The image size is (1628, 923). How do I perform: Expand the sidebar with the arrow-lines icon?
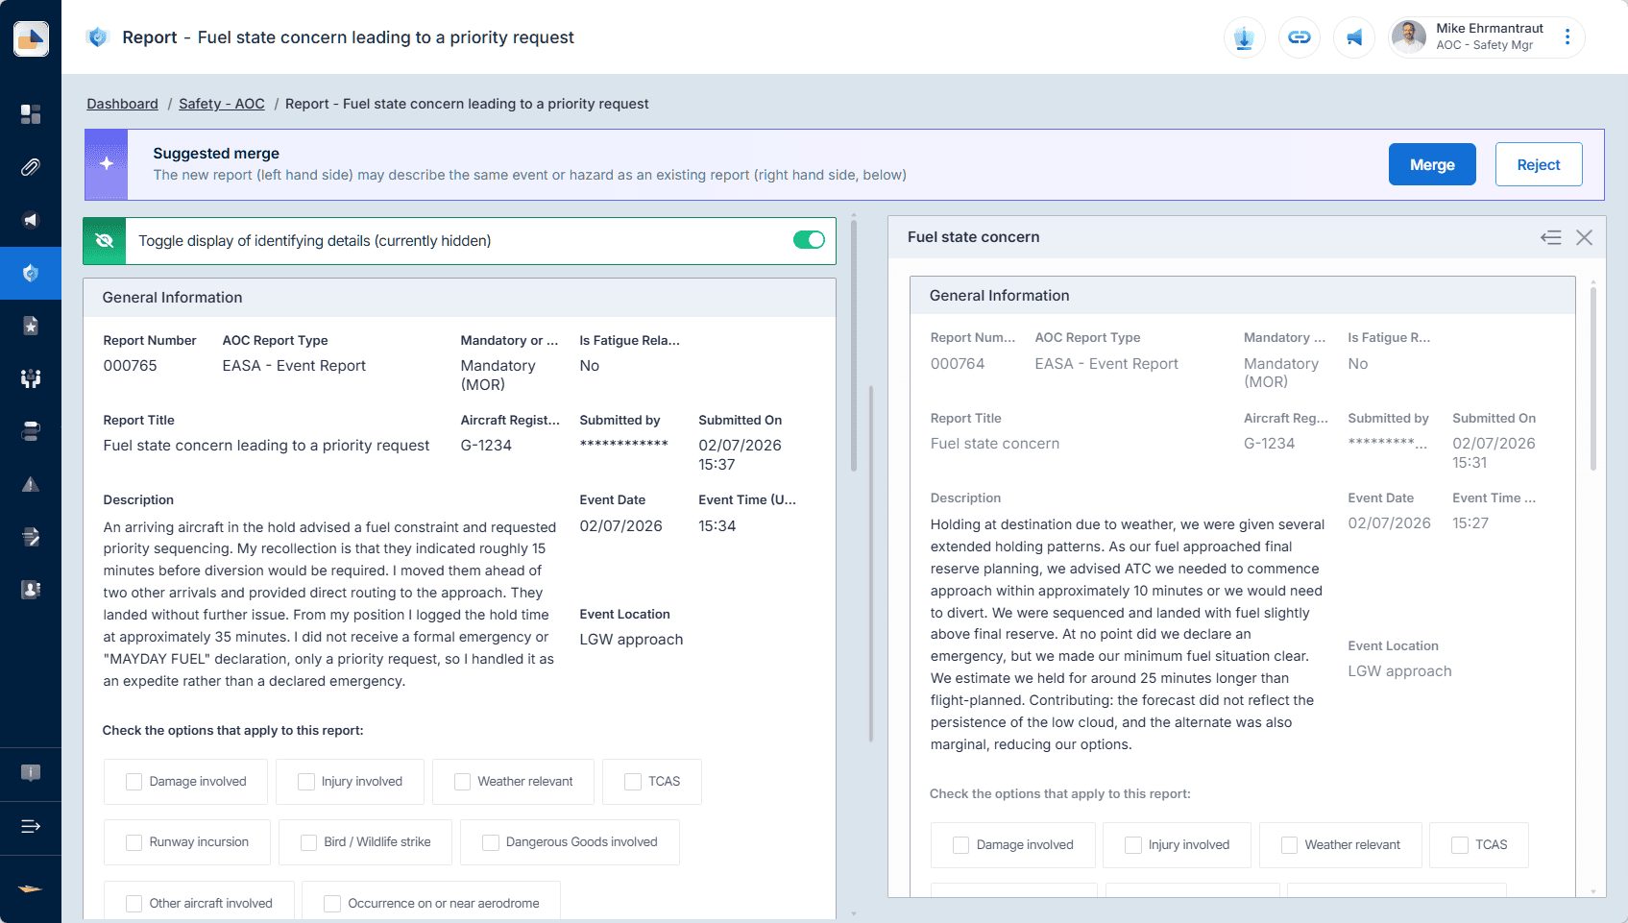click(31, 826)
